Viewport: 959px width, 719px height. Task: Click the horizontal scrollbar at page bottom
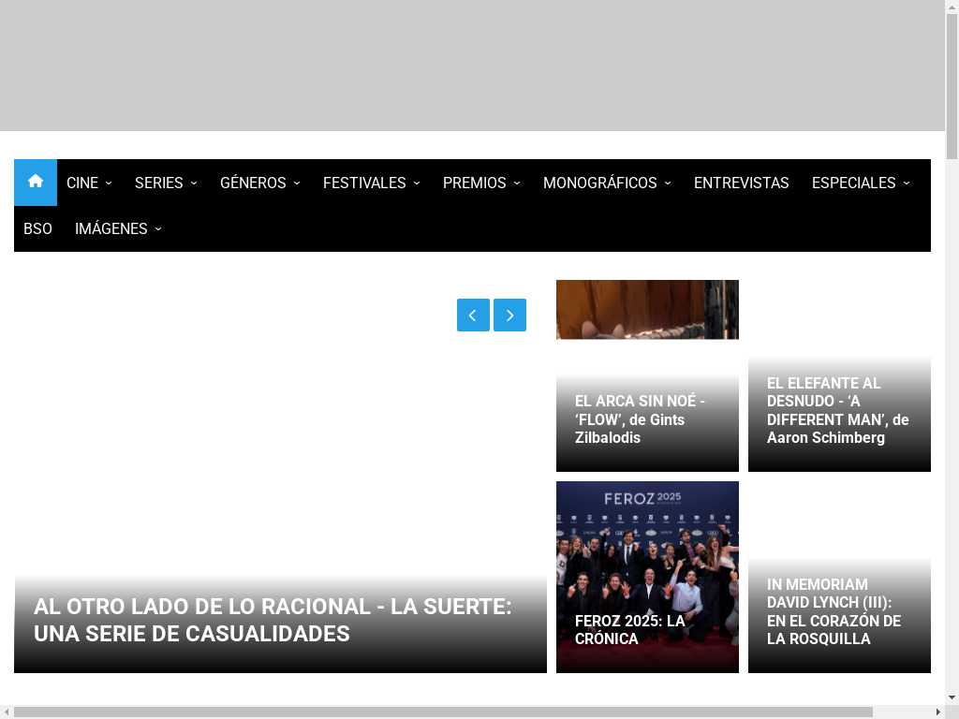coord(443,712)
